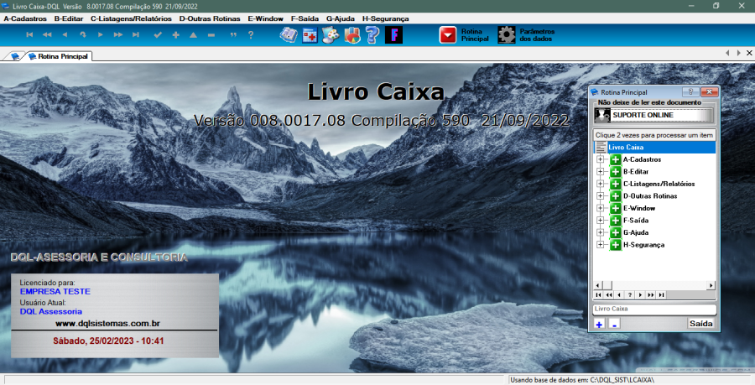
Task: Expand the A-Cadastros tree node
Action: coord(601,159)
